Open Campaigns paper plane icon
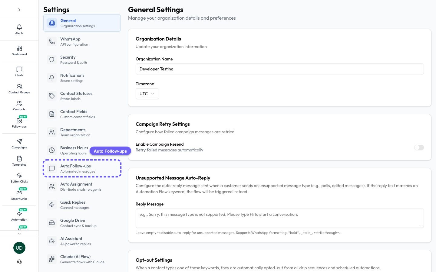The width and height of the screenshot is (436, 272). tap(19, 141)
